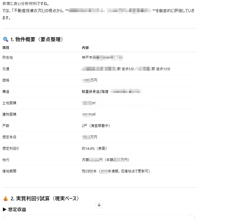Click the 所在地 row label

pyautogui.click(x=8, y=58)
